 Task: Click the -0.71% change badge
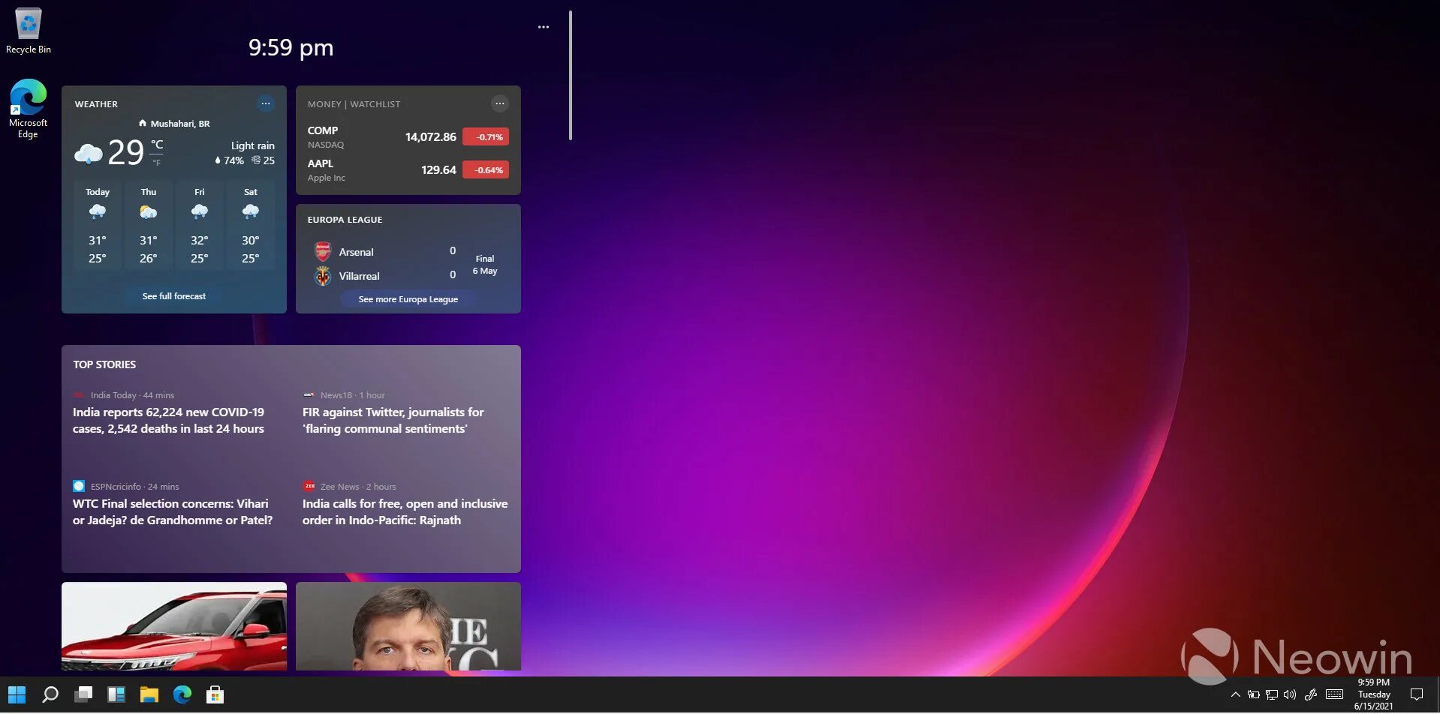coord(486,137)
